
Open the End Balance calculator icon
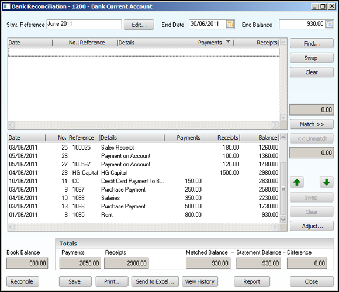tap(329, 24)
